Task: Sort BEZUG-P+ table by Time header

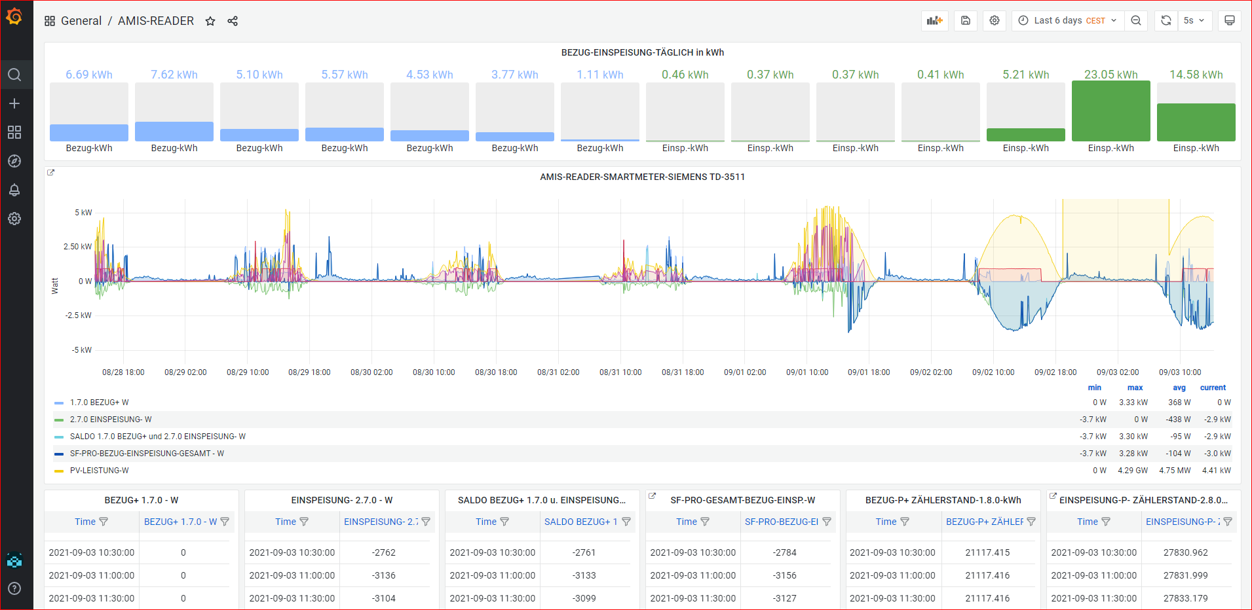Action: (x=886, y=522)
